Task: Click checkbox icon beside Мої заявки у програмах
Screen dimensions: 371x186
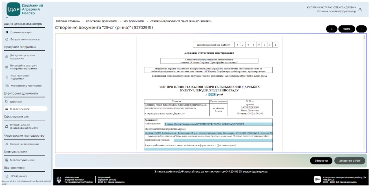Action: coord(7,86)
